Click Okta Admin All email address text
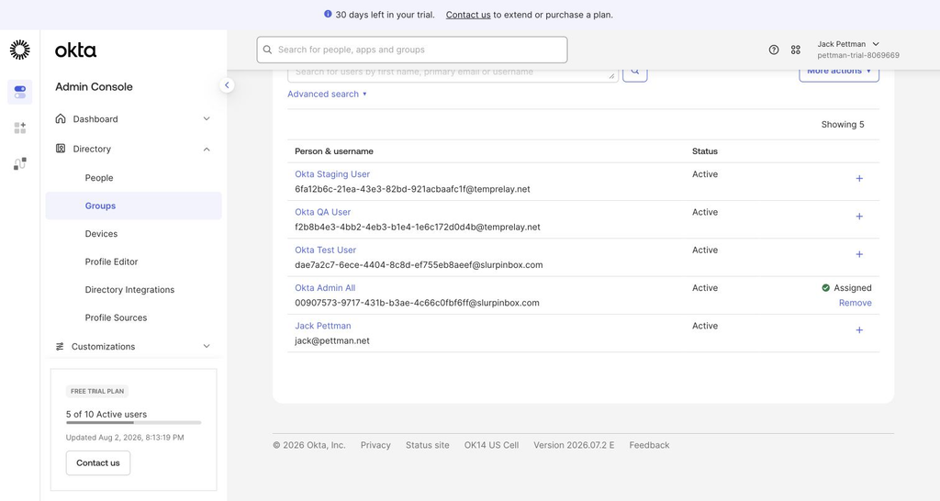The image size is (940, 501). 417,303
